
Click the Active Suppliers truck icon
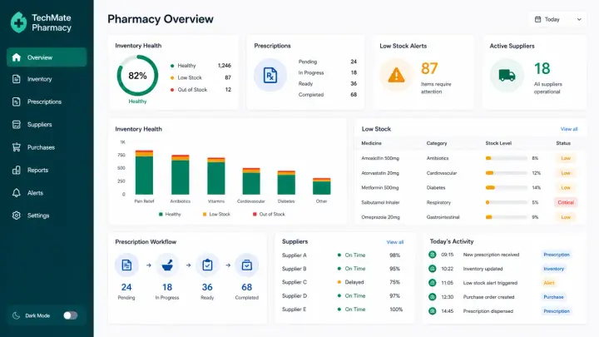(x=507, y=75)
